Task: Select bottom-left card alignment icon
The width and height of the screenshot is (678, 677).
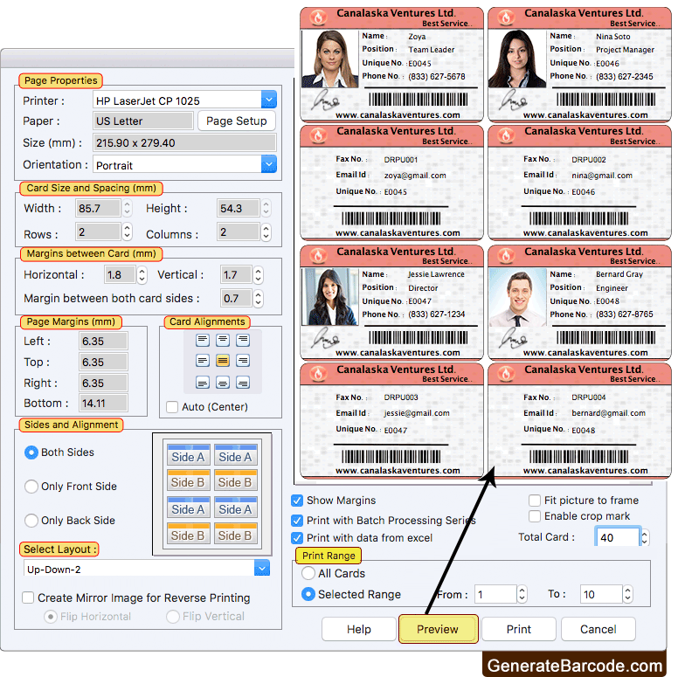Action: coord(203,383)
